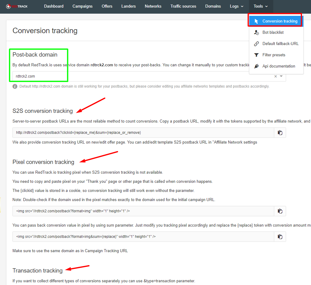Click the Api documentation plug icon
311x285 pixels.
tap(257, 66)
